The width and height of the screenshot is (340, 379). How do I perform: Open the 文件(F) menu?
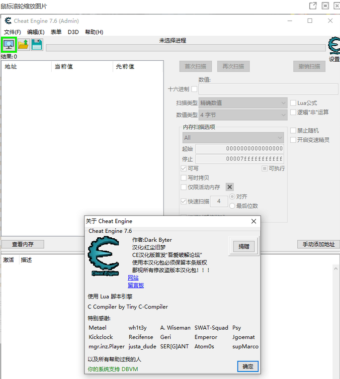point(12,32)
